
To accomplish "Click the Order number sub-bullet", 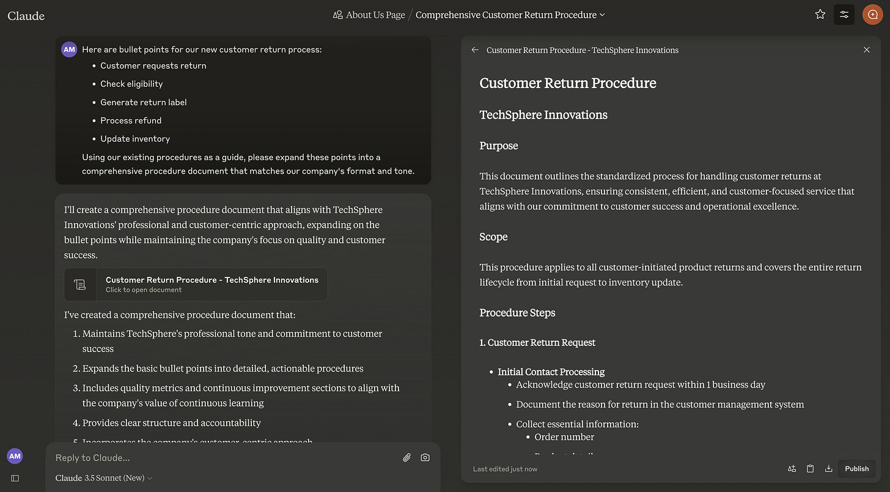I will 564,437.
